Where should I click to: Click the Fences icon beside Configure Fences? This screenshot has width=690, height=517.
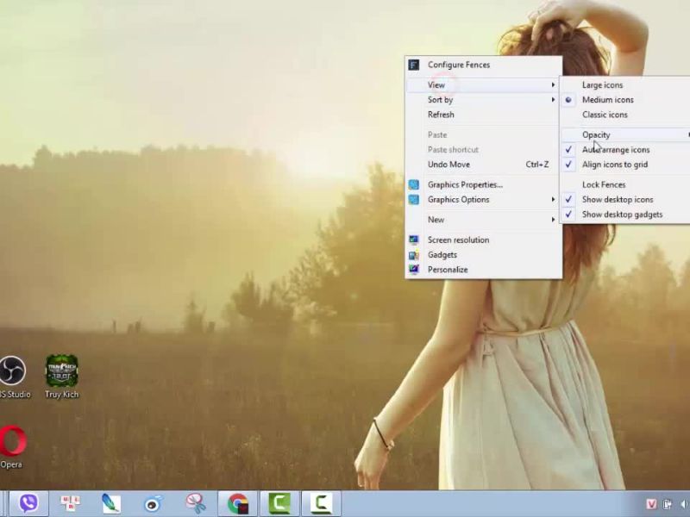(414, 65)
